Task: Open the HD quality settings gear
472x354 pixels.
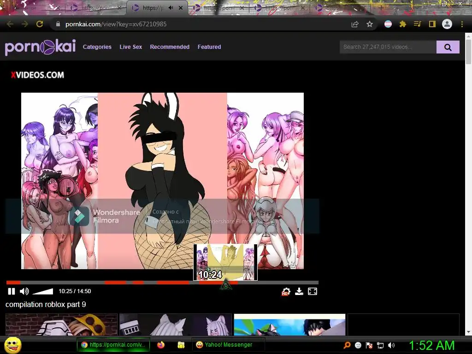Action: [x=286, y=291]
